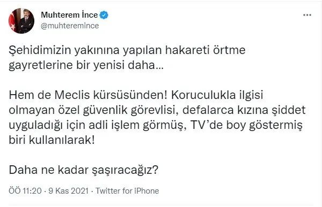Click the word Koruculukla in the tweet
Screen dimensions: 322x207
[x=203, y=95]
